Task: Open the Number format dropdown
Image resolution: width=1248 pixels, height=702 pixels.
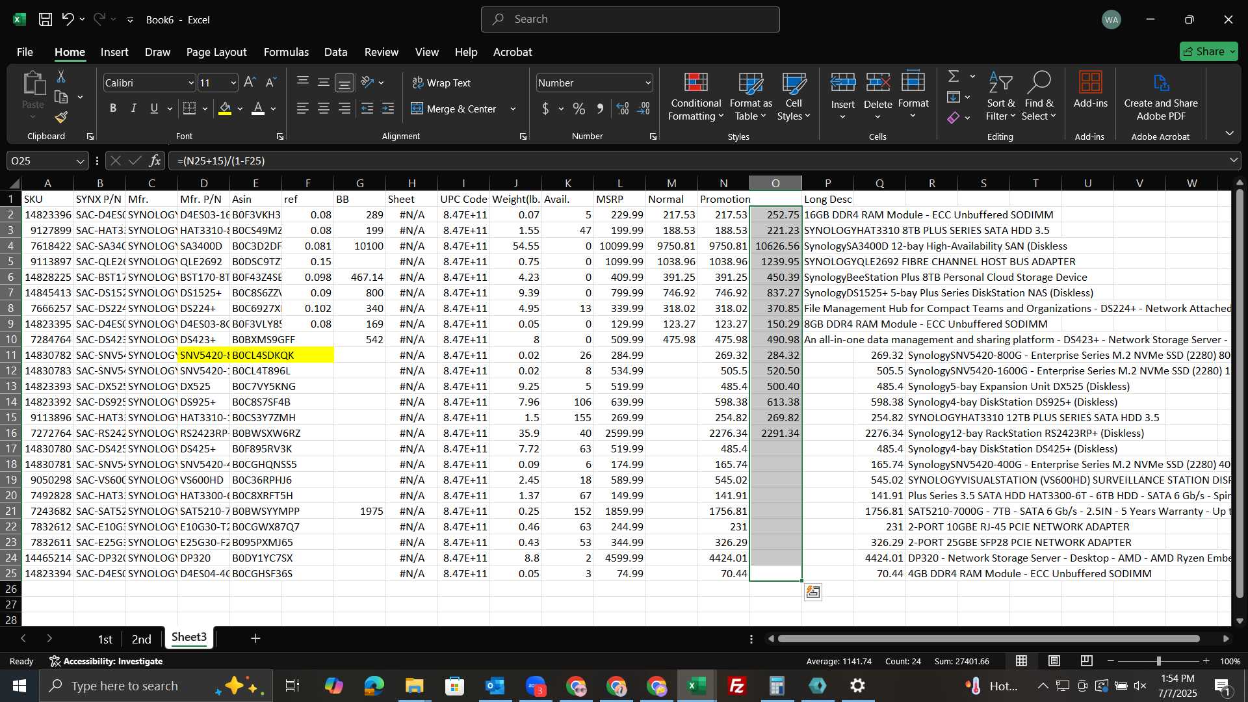Action: point(648,83)
